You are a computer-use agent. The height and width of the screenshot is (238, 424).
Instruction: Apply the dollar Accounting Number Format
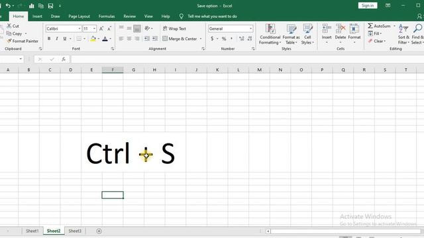[212, 39]
